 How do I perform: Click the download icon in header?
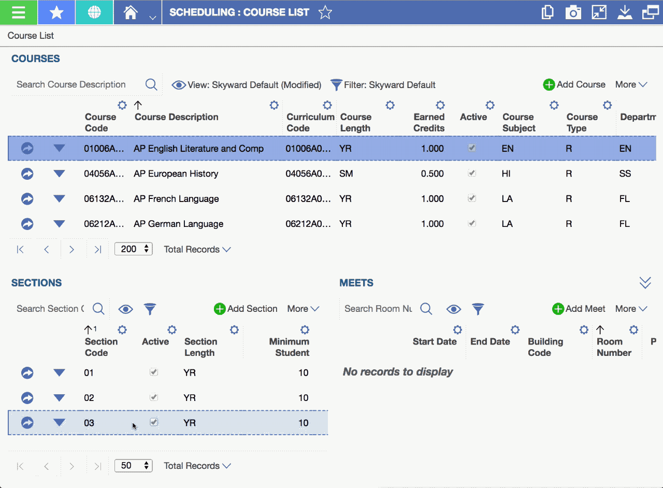tap(625, 12)
